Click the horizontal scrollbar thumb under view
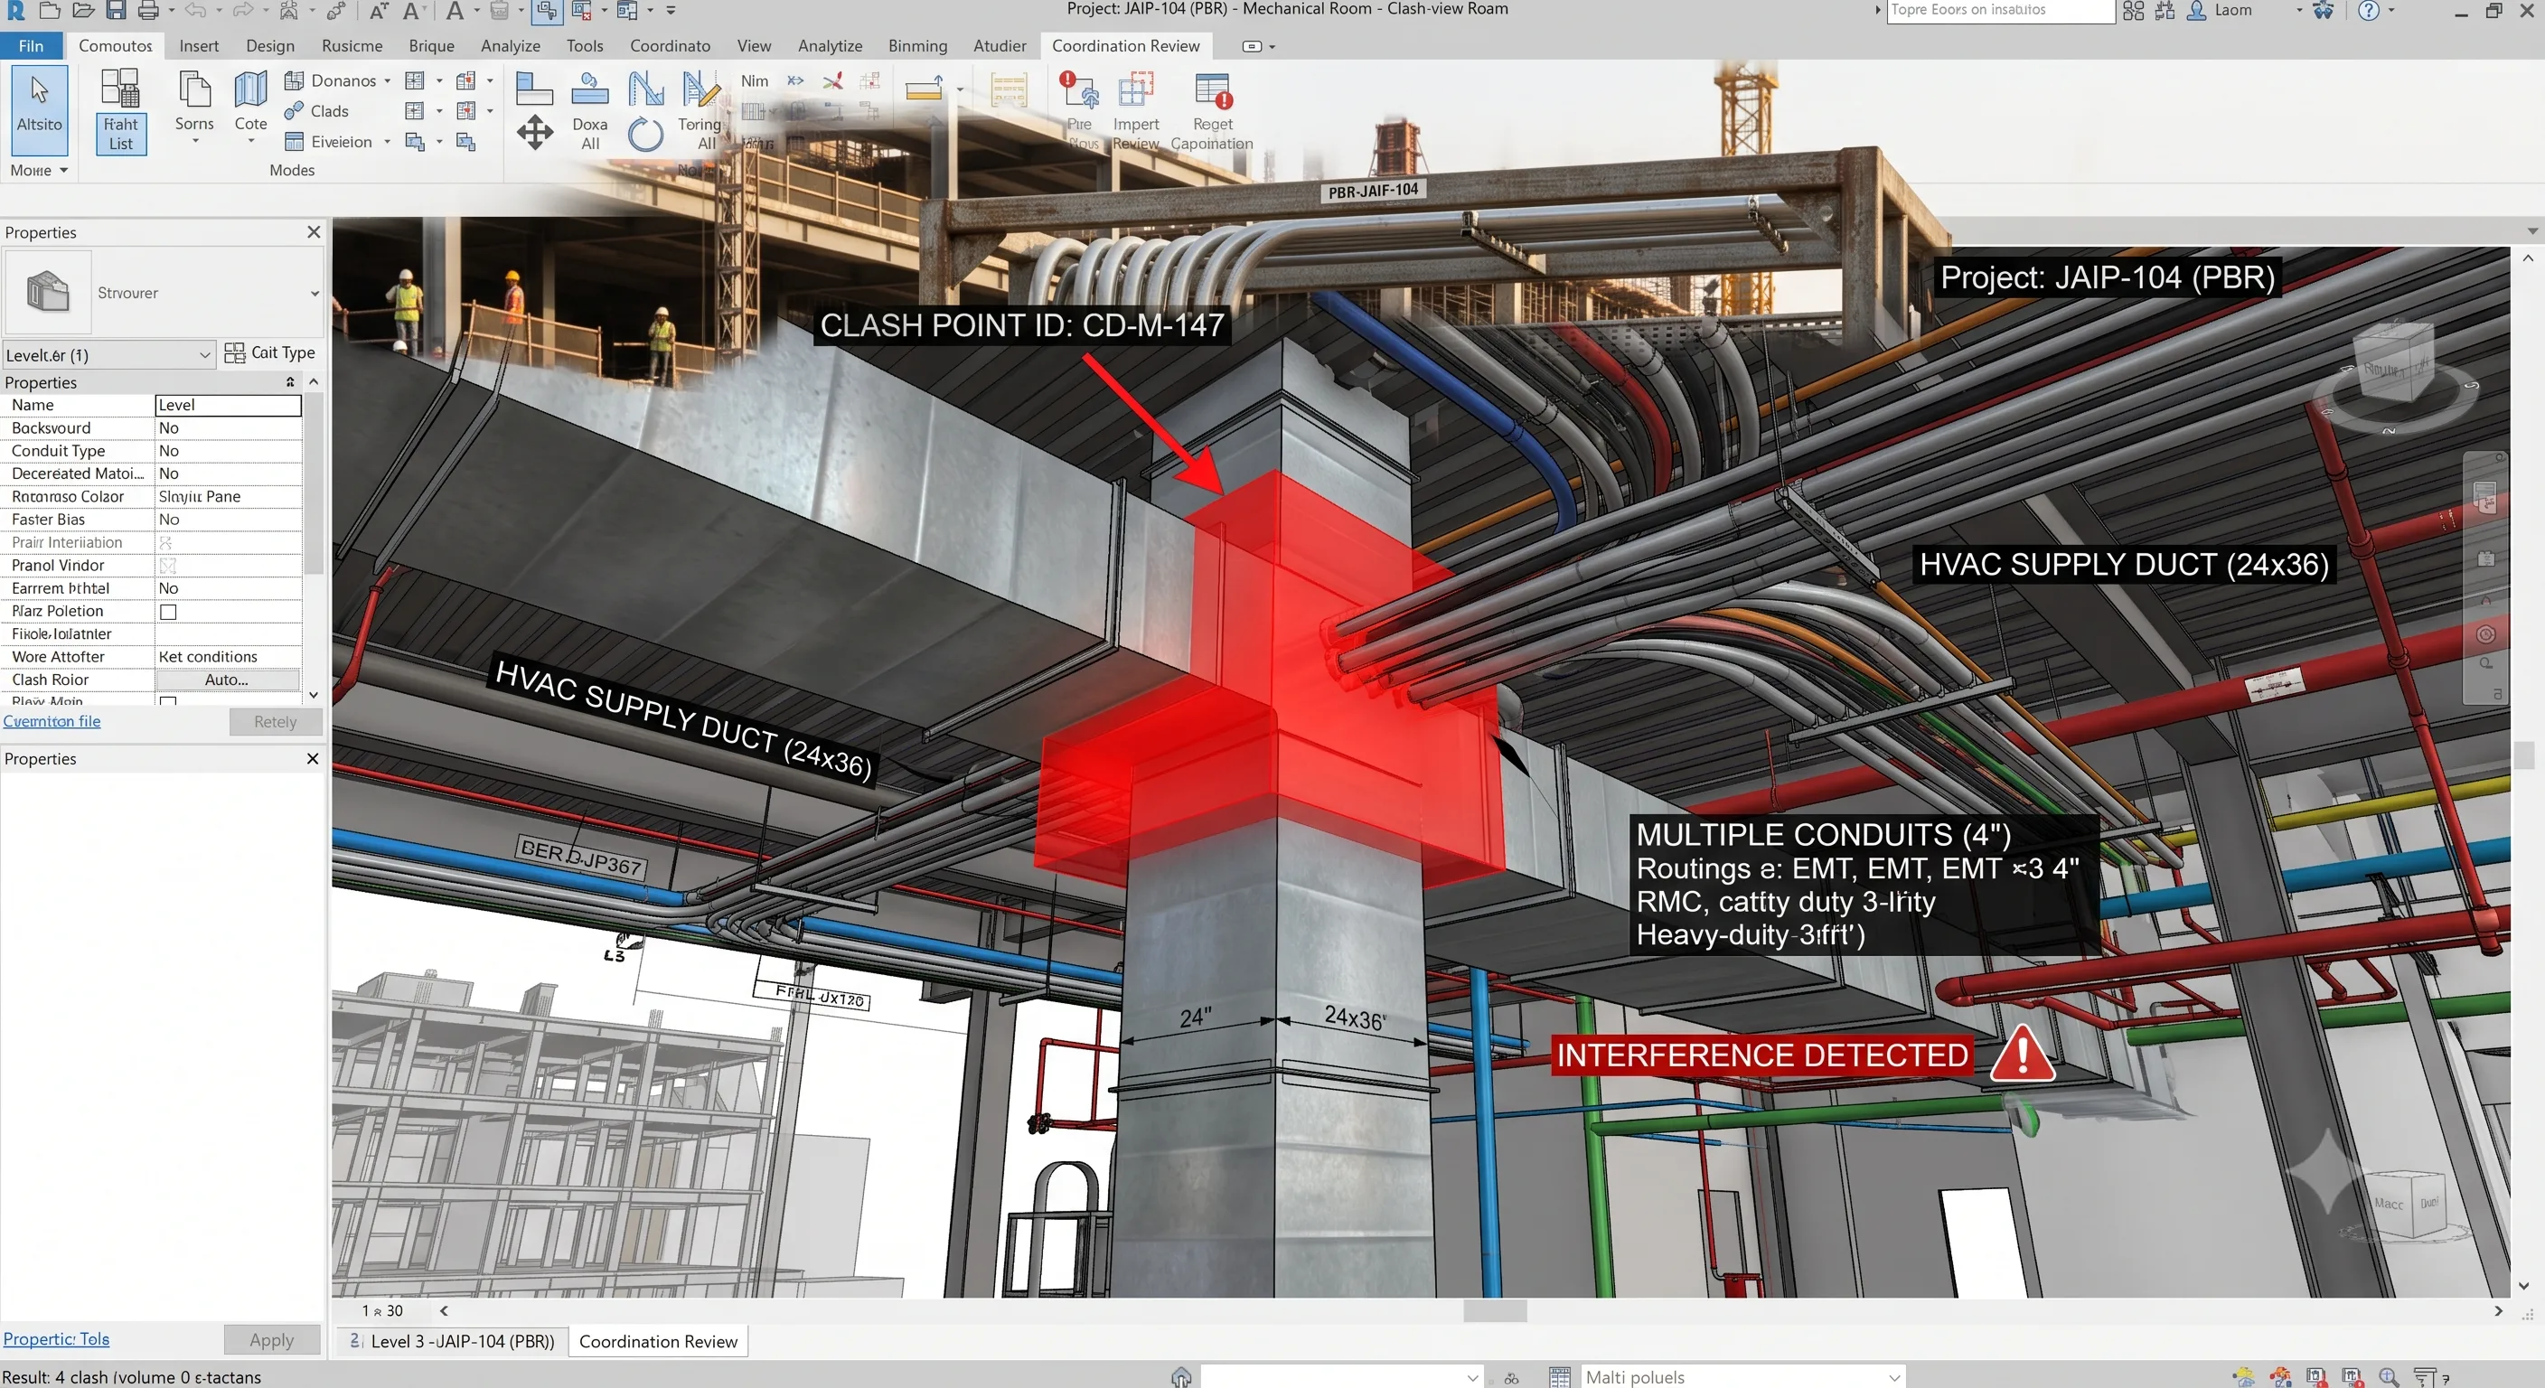The image size is (2545, 1388). coord(1495,1311)
